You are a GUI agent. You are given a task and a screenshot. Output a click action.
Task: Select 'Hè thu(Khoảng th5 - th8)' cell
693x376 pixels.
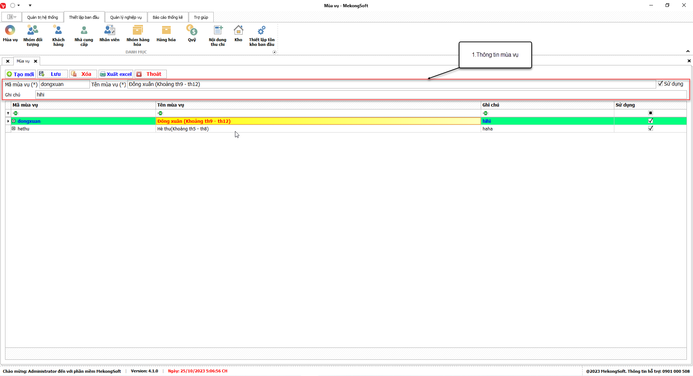click(x=318, y=129)
